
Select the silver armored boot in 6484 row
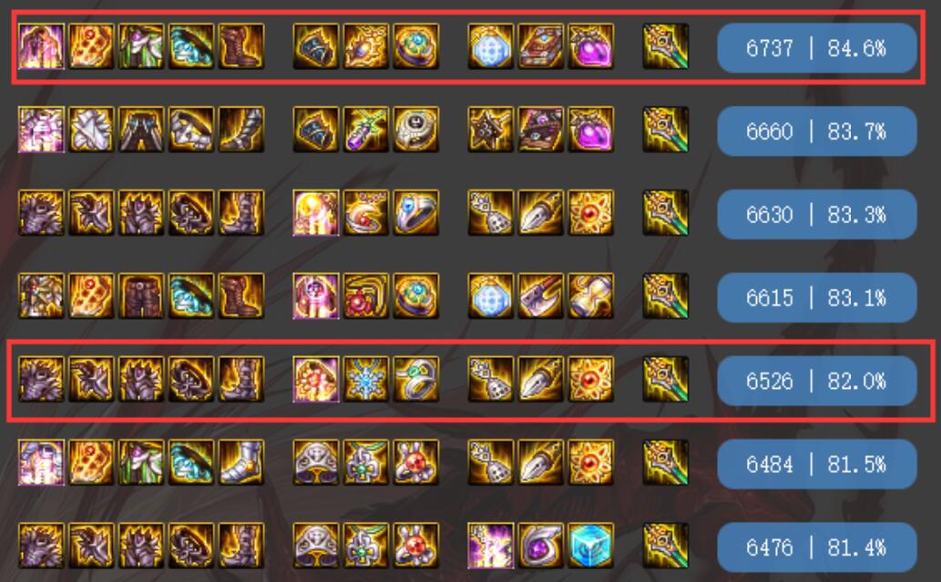(x=241, y=463)
